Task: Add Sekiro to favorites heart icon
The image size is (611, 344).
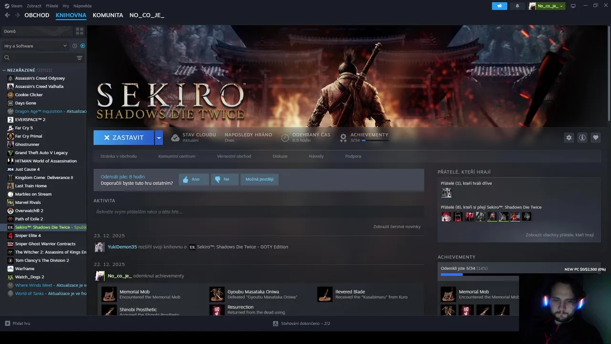Action: tap(595, 138)
